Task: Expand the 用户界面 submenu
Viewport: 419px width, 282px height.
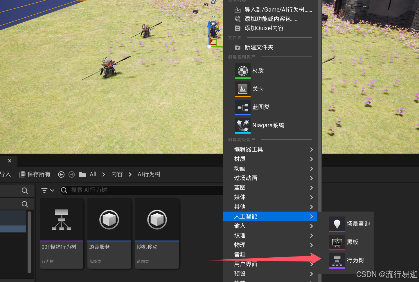Action: (270, 264)
